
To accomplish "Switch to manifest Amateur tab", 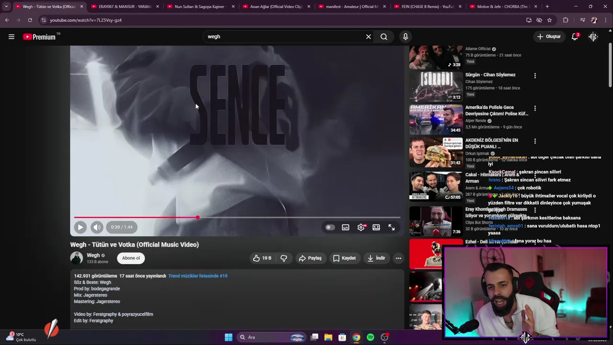I will pyautogui.click(x=352, y=7).
